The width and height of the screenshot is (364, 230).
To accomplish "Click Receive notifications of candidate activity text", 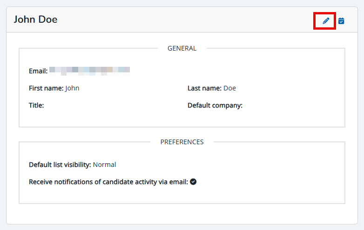I will 108,182.
